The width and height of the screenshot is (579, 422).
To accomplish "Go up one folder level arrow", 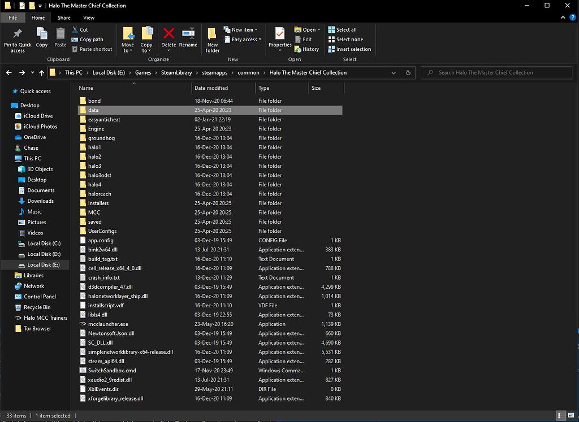I will pyautogui.click(x=41, y=73).
